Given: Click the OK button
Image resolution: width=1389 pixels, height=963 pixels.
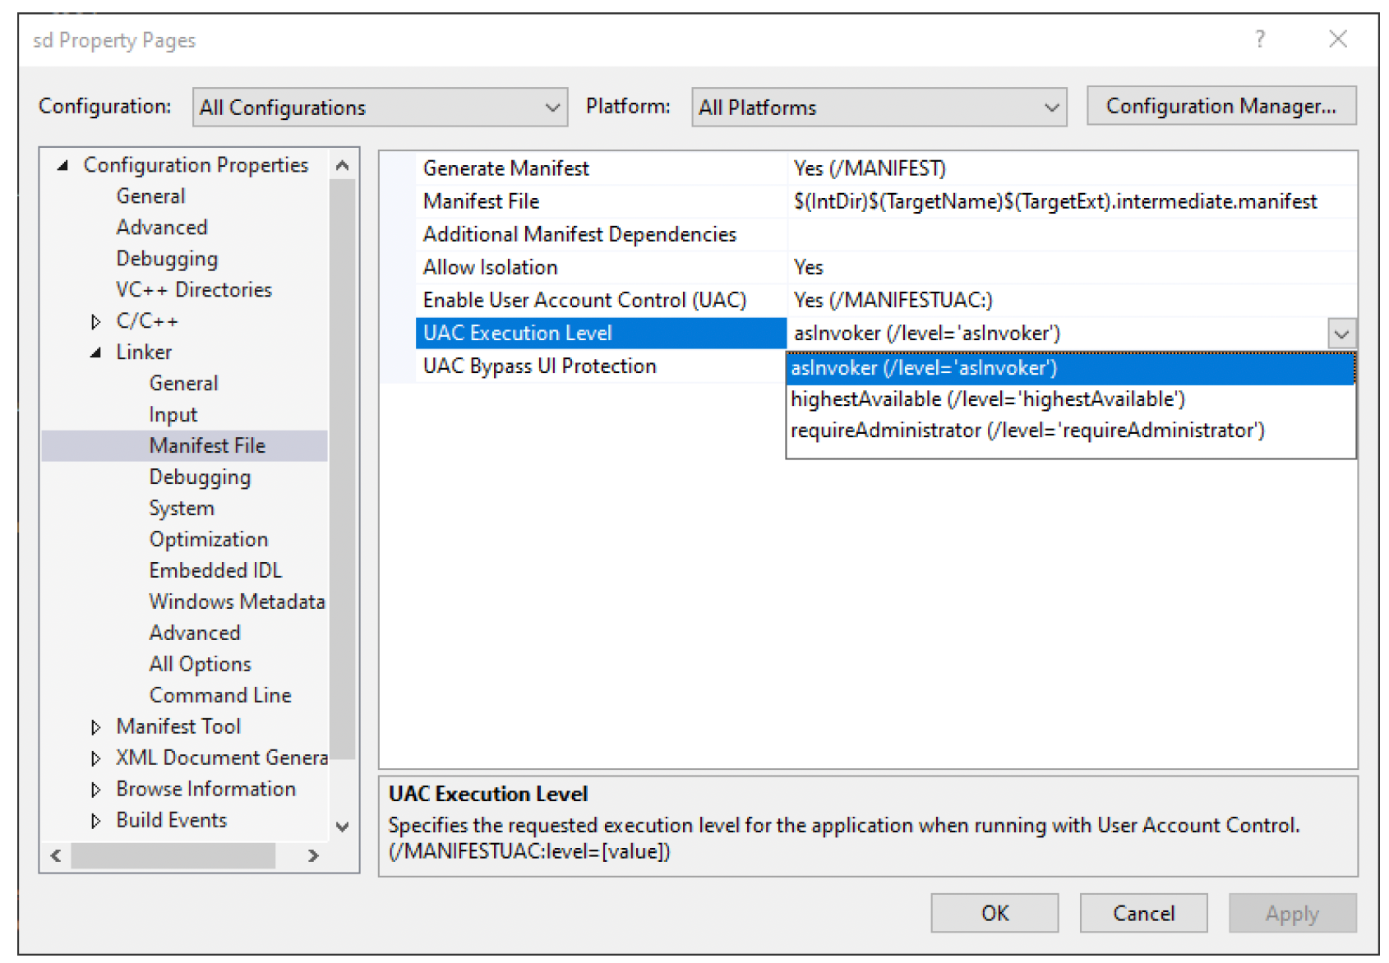Looking at the screenshot, I should [994, 914].
